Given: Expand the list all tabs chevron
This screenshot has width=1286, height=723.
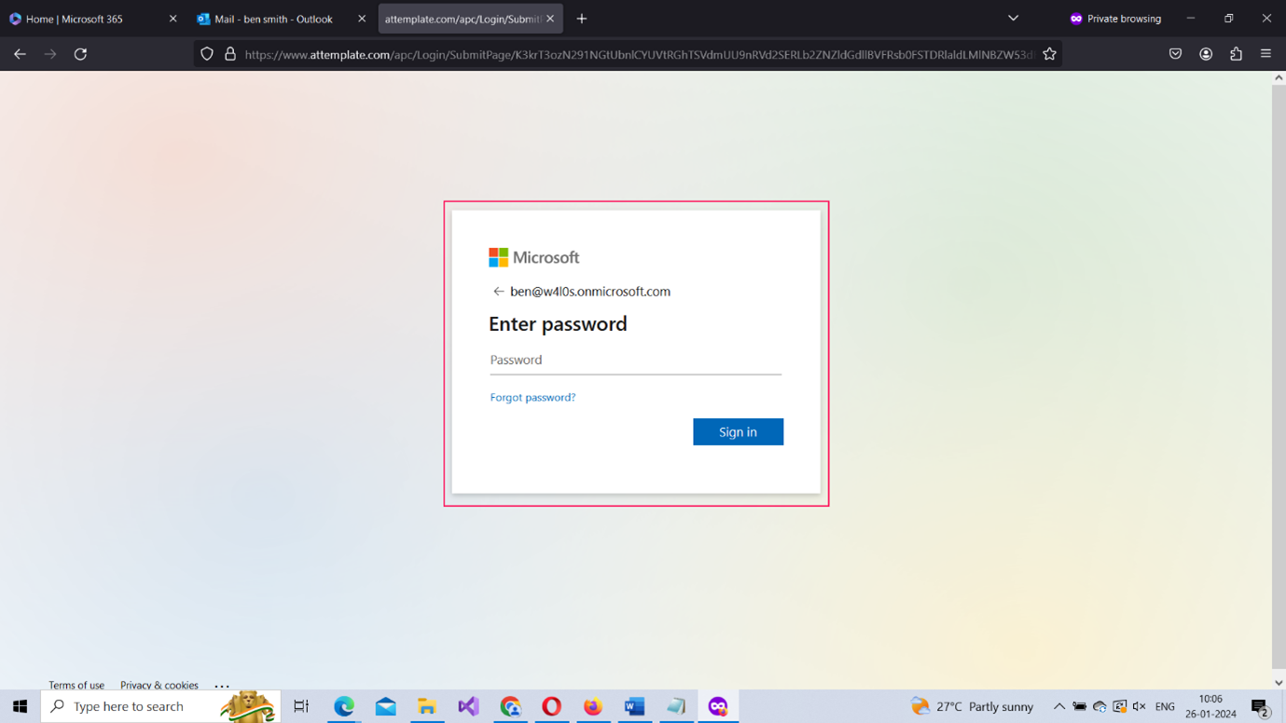Looking at the screenshot, I should coord(1013,19).
